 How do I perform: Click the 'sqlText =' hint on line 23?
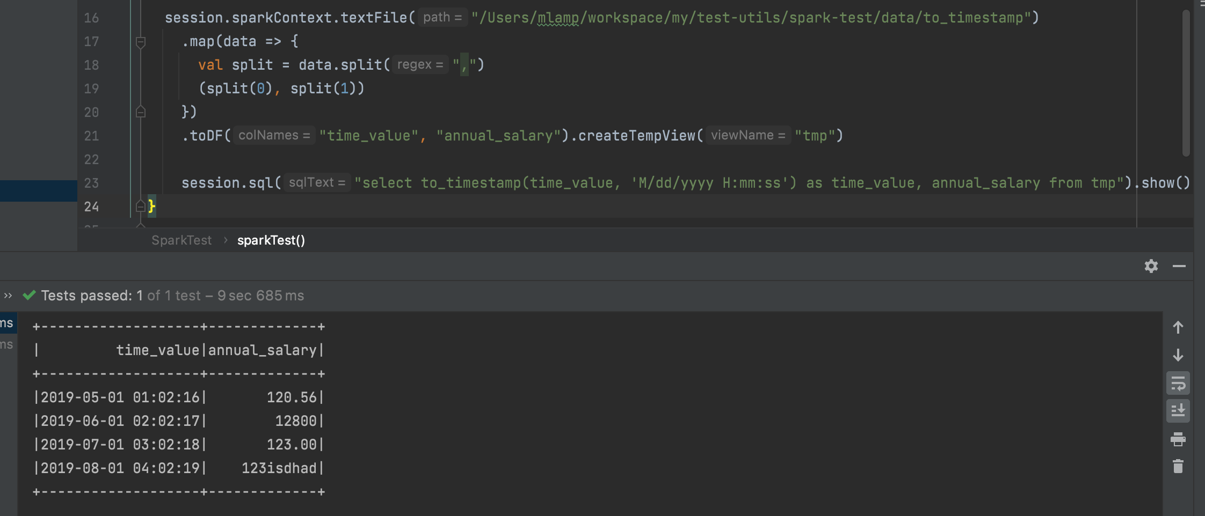pos(317,182)
